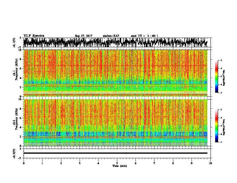
Task: Click tick label '7' on the time axis
Action: [x=154, y=163]
